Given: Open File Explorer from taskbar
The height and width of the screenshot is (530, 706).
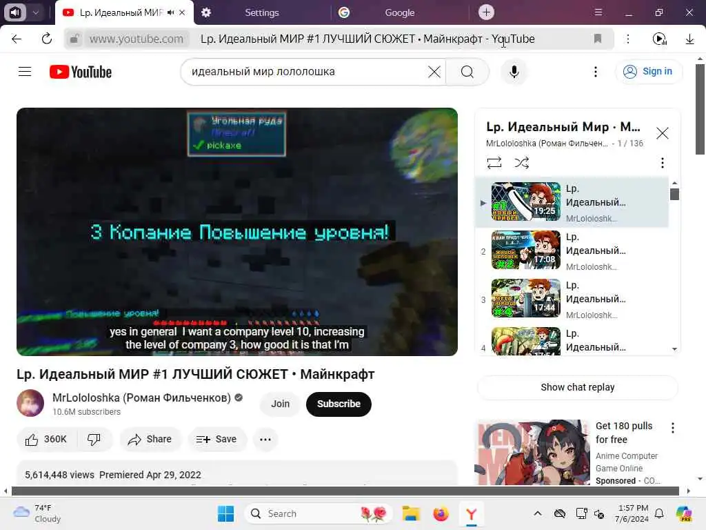Looking at the screenshot, I should click(411, 513).
